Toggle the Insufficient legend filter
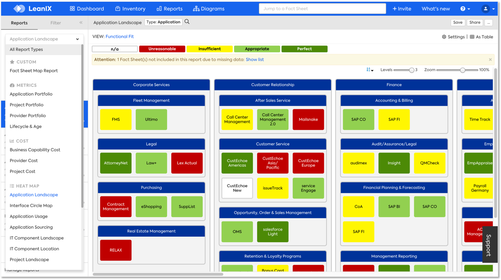This screenshot has height=280, width=501. [x=209, y=49]
